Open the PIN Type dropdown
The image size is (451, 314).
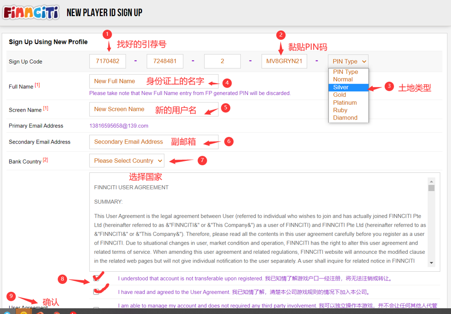tap(348, 61)
